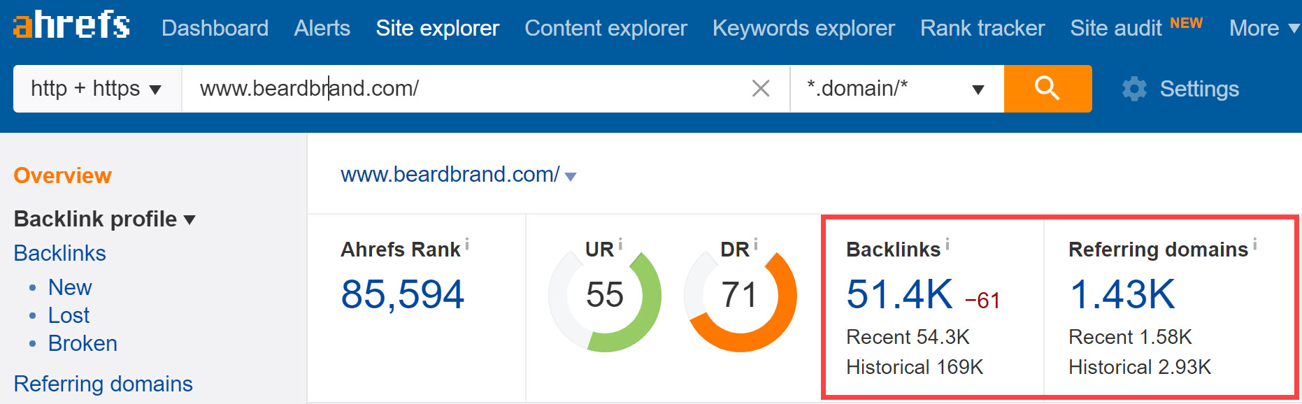Open Keywords explorer in the top menu
Image resolution: width=1302 pixels, height=404 pixels.
click(x=803, y=28)
